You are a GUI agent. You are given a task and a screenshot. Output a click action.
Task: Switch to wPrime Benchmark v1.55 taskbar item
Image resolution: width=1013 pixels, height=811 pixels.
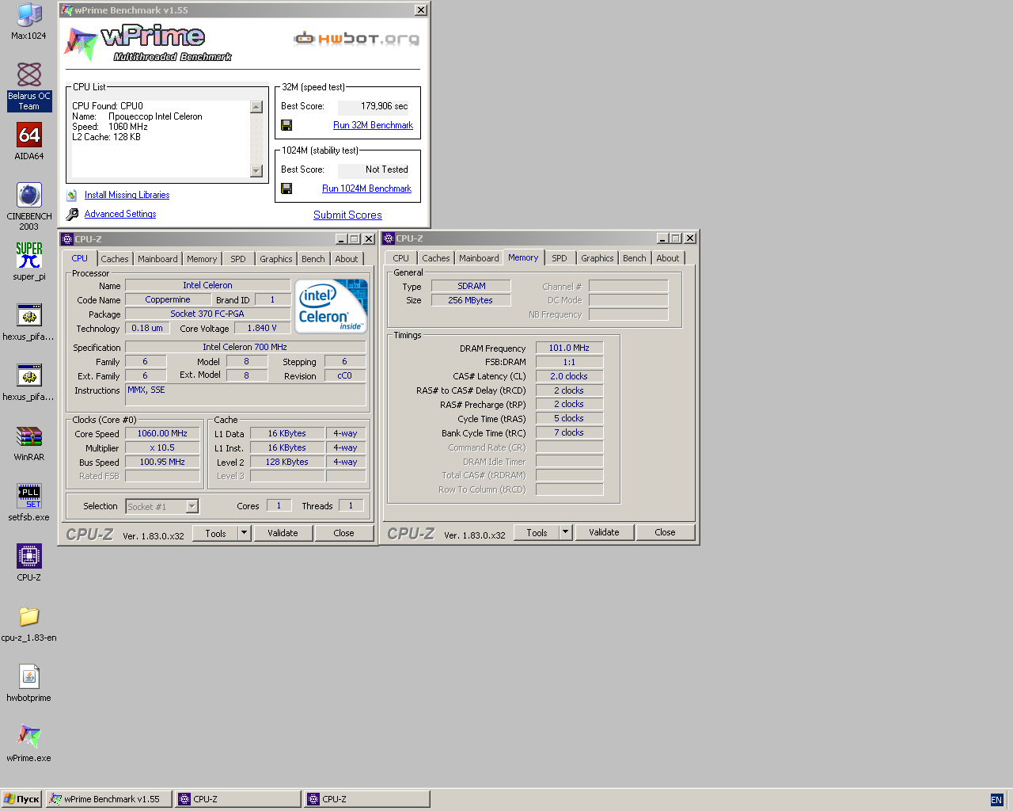pyautogui.click(x=109, y=799)
